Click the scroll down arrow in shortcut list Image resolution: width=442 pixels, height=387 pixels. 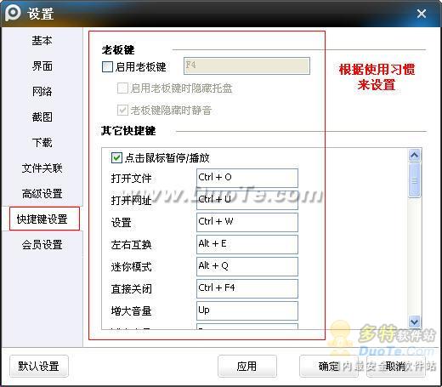[x=415, y=322]
